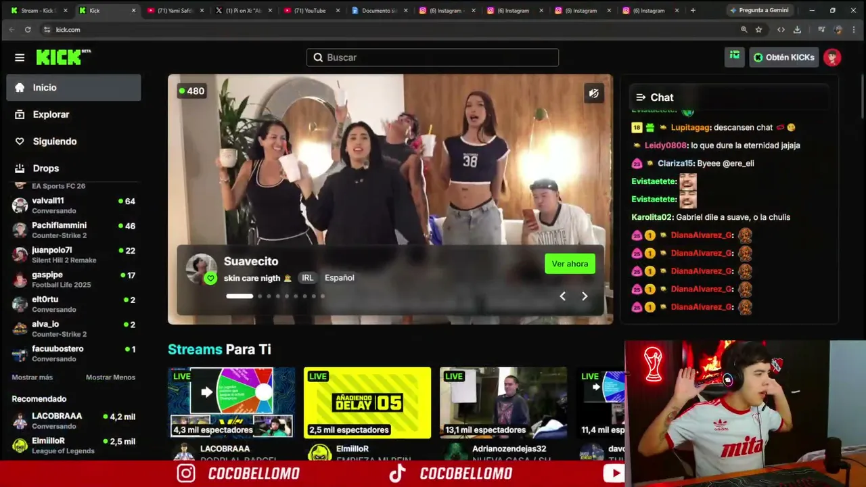Open Suavecito's streamer avatar
The image size is (866, 487).
coord(201,269)
